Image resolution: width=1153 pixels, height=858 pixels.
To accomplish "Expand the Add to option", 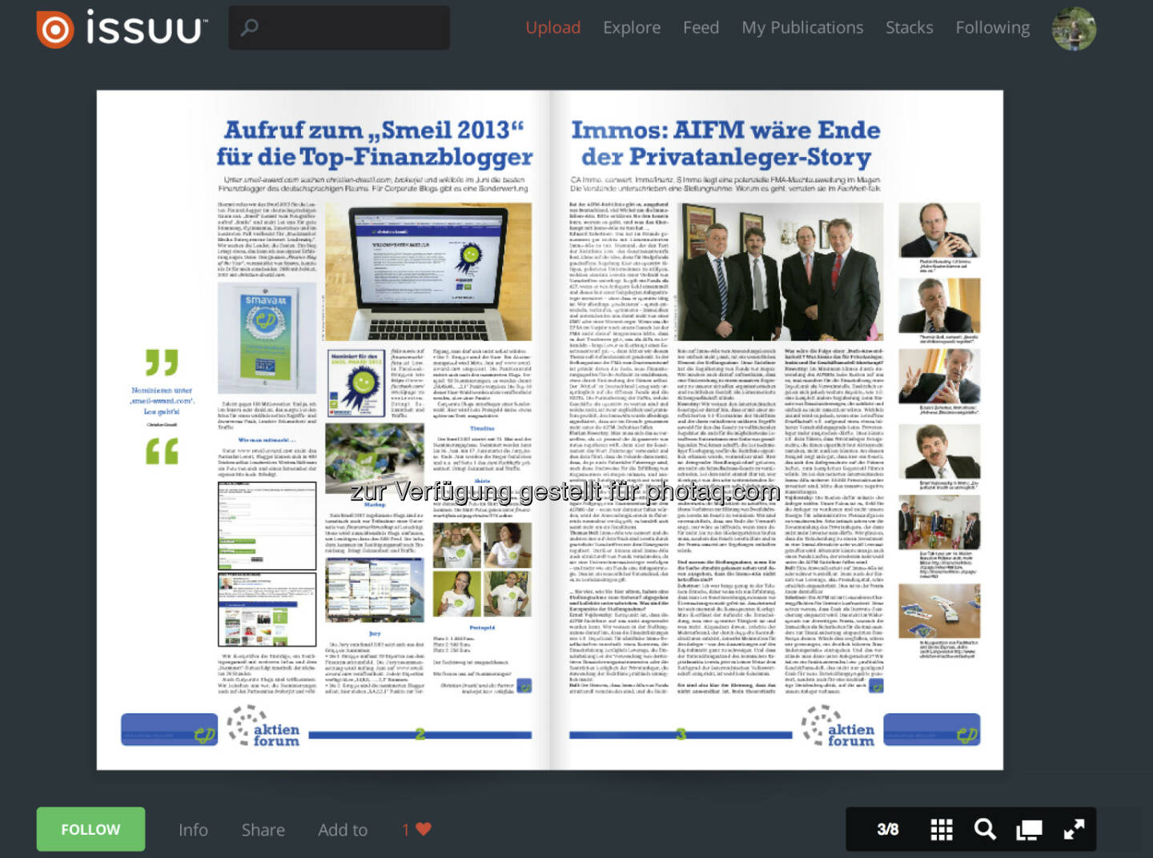I will point(343,830).
